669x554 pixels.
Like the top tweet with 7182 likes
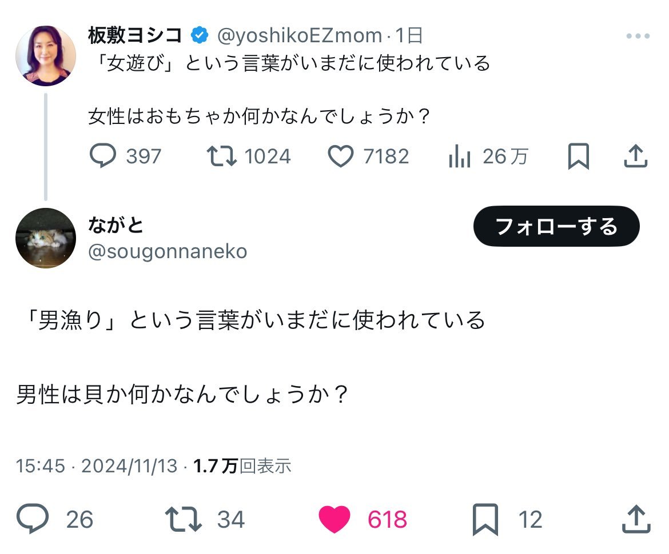(x=341, y=156)
